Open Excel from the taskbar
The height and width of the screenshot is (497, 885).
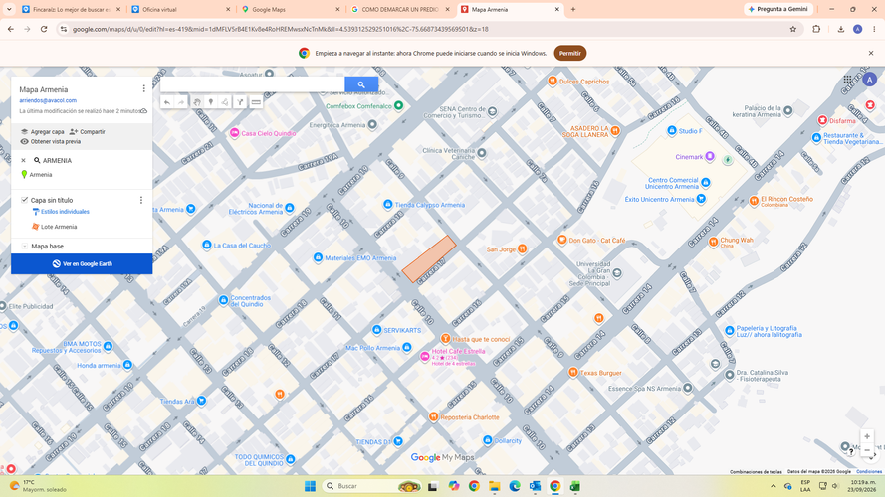[575, 486]
